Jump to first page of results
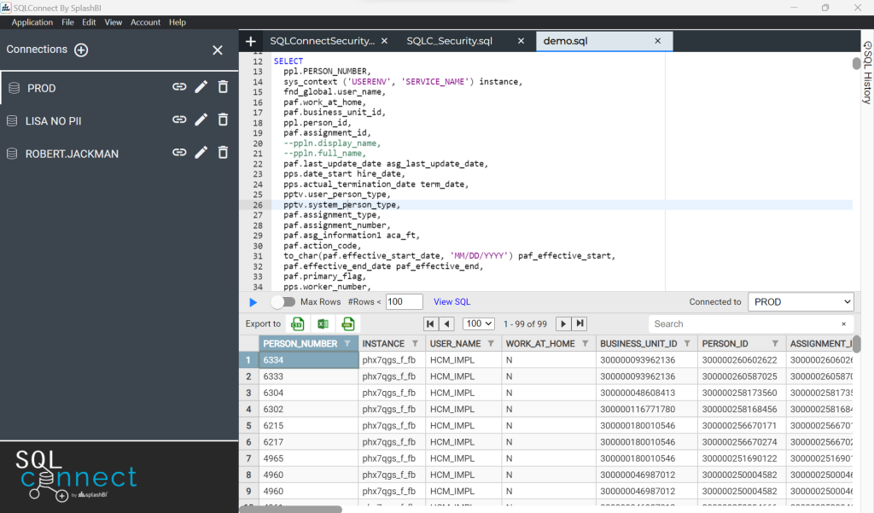 (x=430, y=324)
